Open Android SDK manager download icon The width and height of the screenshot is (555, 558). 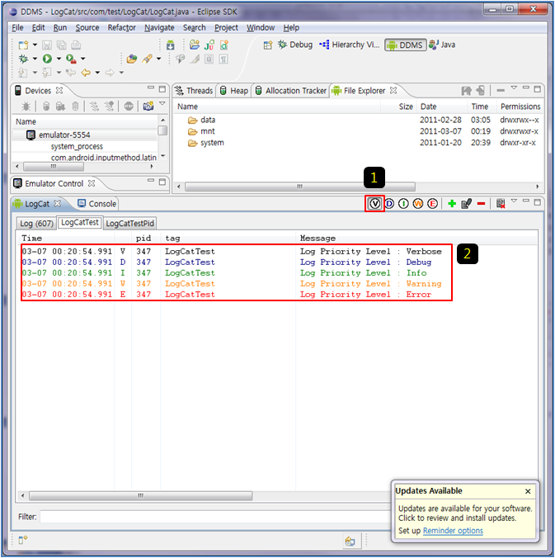(171, 45)
